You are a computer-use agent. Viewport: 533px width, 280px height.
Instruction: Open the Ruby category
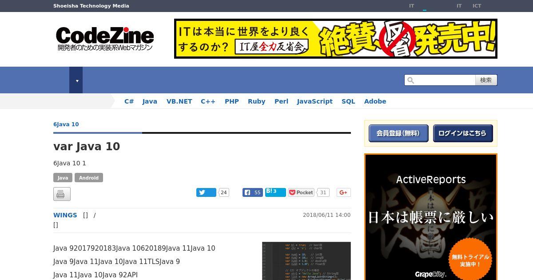click(257, 101)
